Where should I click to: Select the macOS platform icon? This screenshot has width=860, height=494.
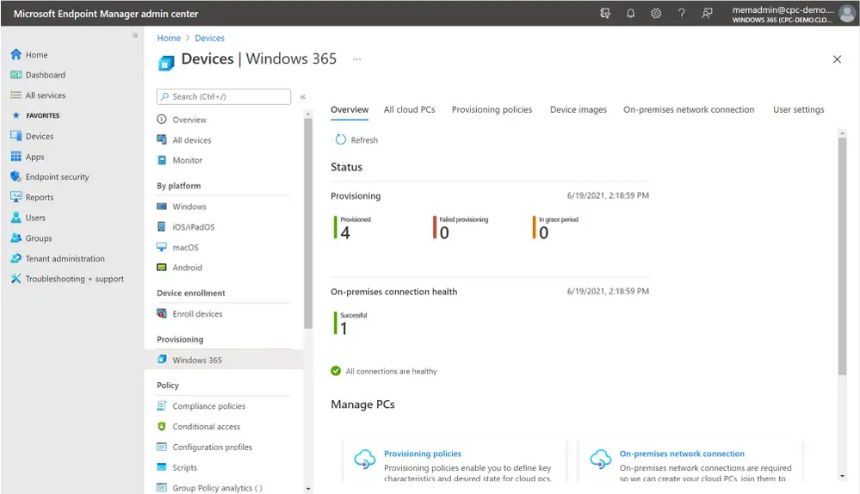[162, 247]
